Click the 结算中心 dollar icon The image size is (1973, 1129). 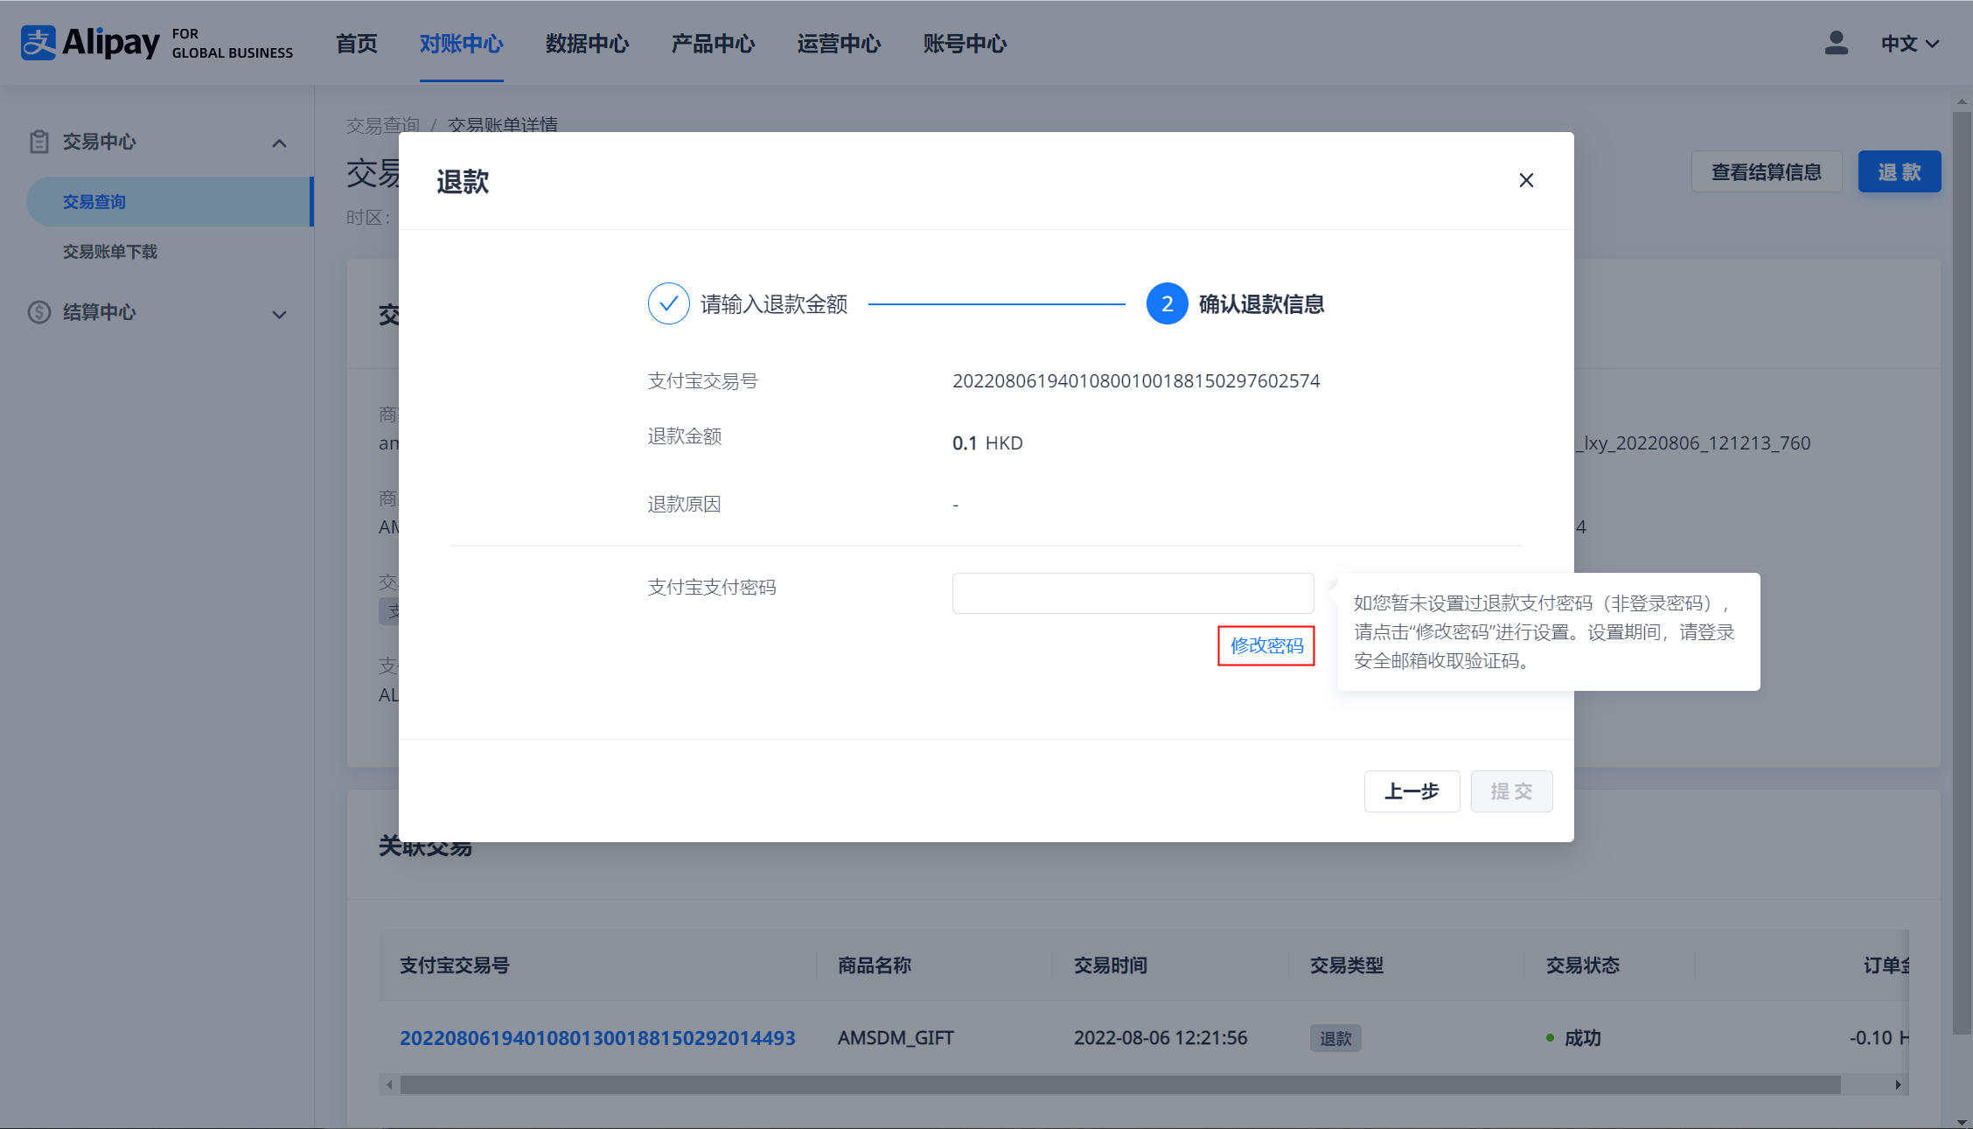point(39,312)
